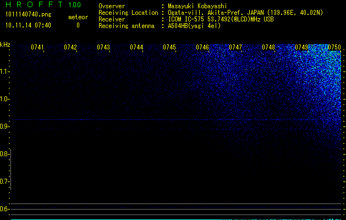The width and height of the screenshot is (346, 220).
Task: Click the 1.0 kHz axis label
Action: tap(4, 99)
